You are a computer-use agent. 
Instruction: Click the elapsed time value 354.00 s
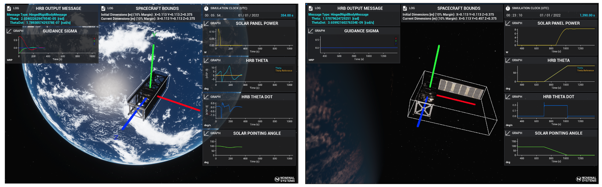[x=287, y=15]
